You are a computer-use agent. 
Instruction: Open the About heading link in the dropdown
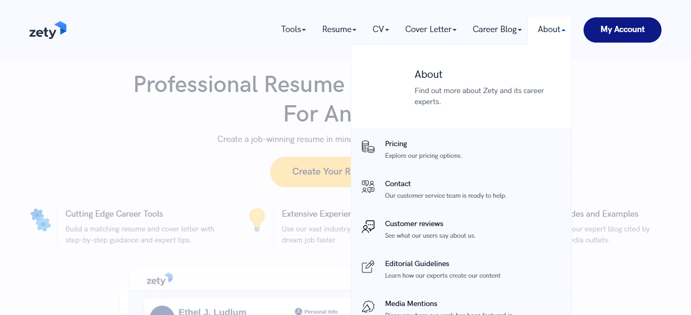coord(428,75)
